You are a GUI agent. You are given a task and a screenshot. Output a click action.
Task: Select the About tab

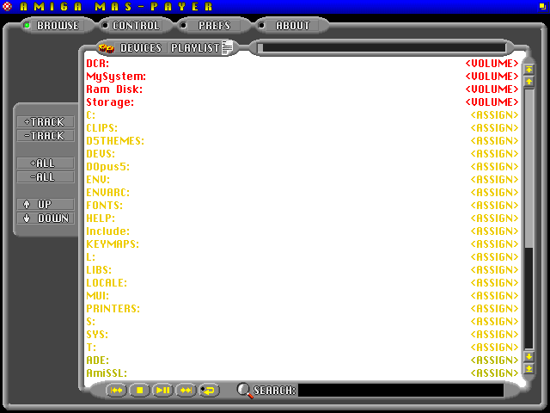click(285, 26)
